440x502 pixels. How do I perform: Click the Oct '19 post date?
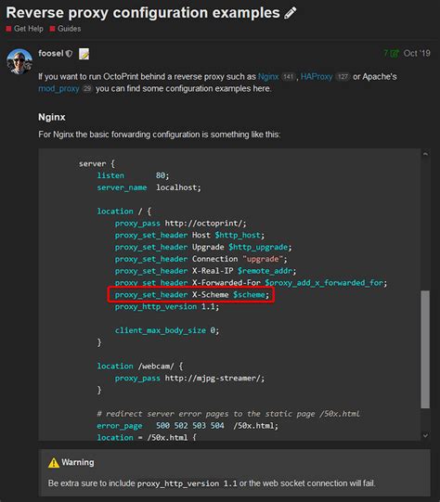pyautogui.click(x=417, y=53)
